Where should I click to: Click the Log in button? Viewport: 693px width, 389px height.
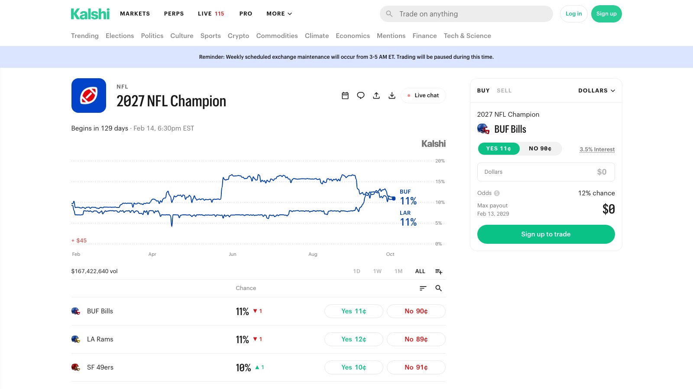[x=573, y=14]
